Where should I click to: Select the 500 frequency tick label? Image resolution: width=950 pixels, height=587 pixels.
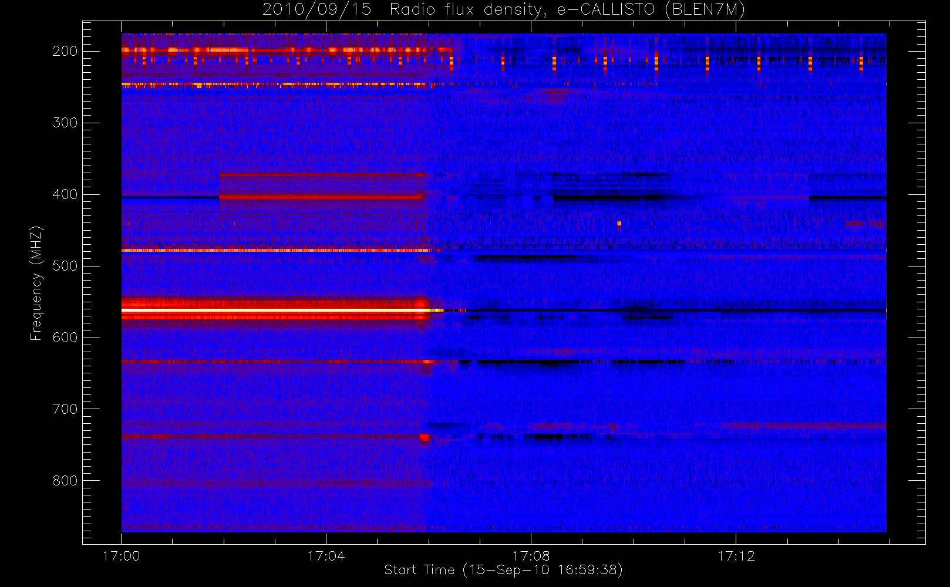[65, 266]
